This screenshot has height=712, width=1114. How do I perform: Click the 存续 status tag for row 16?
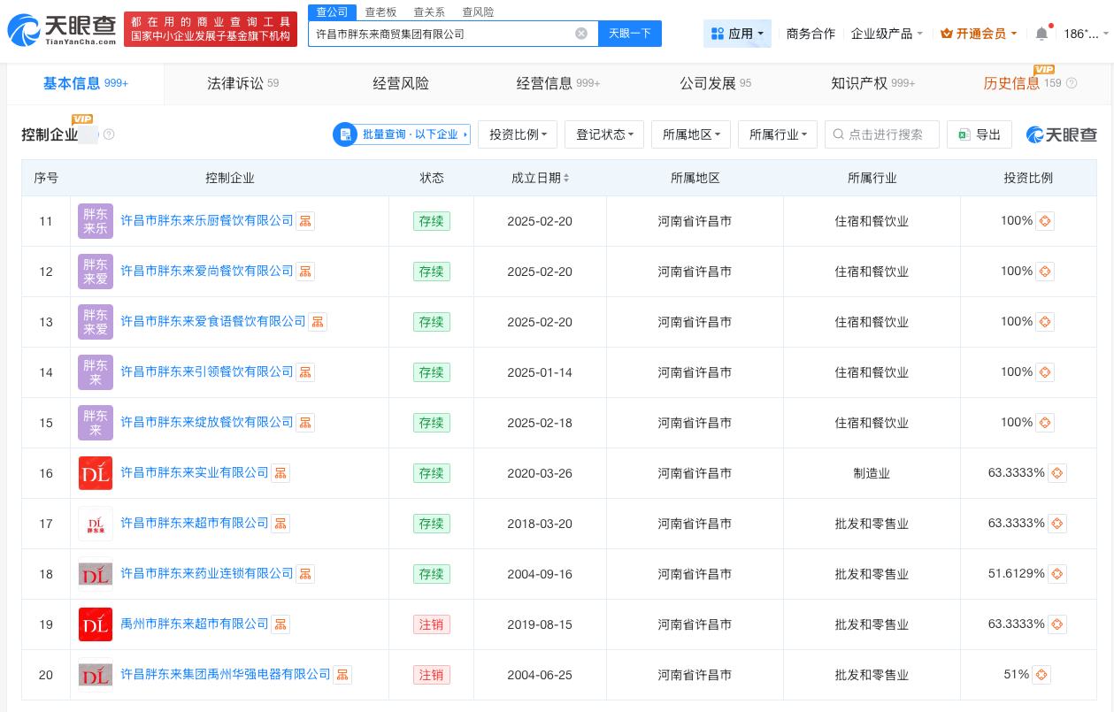pyautogui.click(x=431, y=473)
